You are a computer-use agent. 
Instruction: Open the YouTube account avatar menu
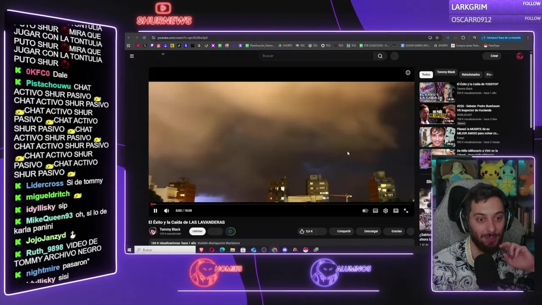click(520, 56)
